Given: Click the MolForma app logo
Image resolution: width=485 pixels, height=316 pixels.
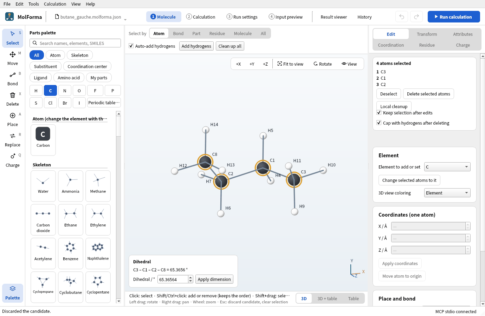Looking at the screenshot, I should pyautogui.click(x=9, y=17).
